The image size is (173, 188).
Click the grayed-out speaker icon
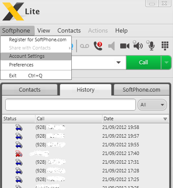pos(112,46)
